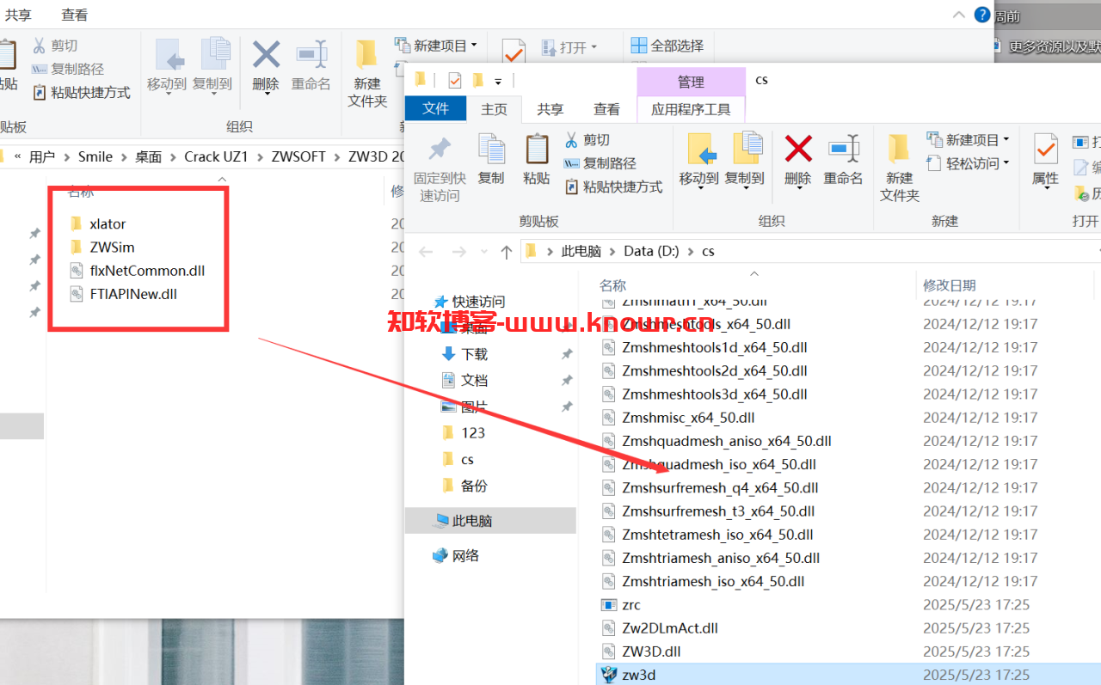Open Easy access dropdown in cs window

coord(968,162)
